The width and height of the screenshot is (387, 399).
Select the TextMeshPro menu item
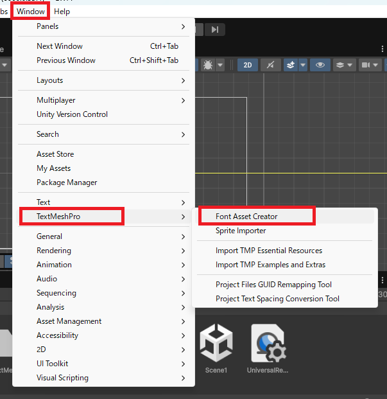(x=103, y=217)
